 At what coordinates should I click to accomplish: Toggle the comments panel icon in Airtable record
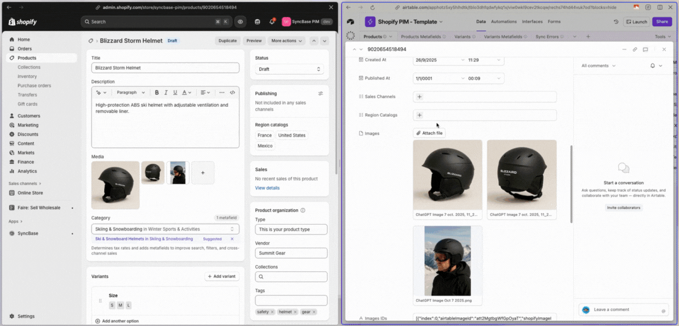click(x=646, y=49)
